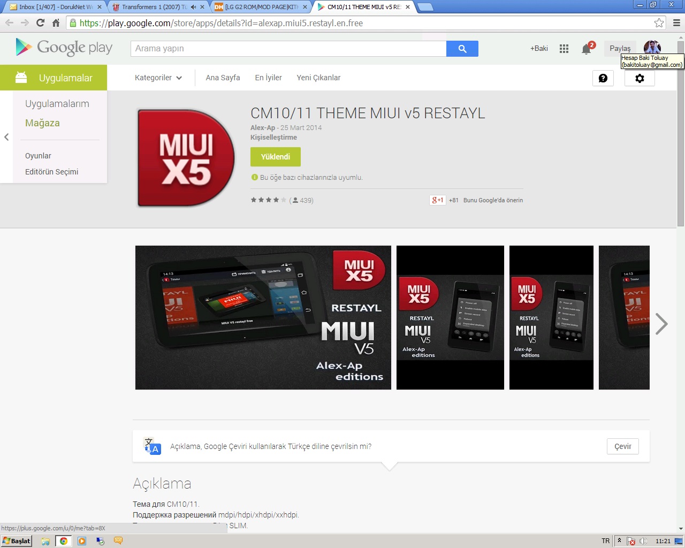Click the +Baki profile link
The image size is (685, 548).
pos(539,48)
